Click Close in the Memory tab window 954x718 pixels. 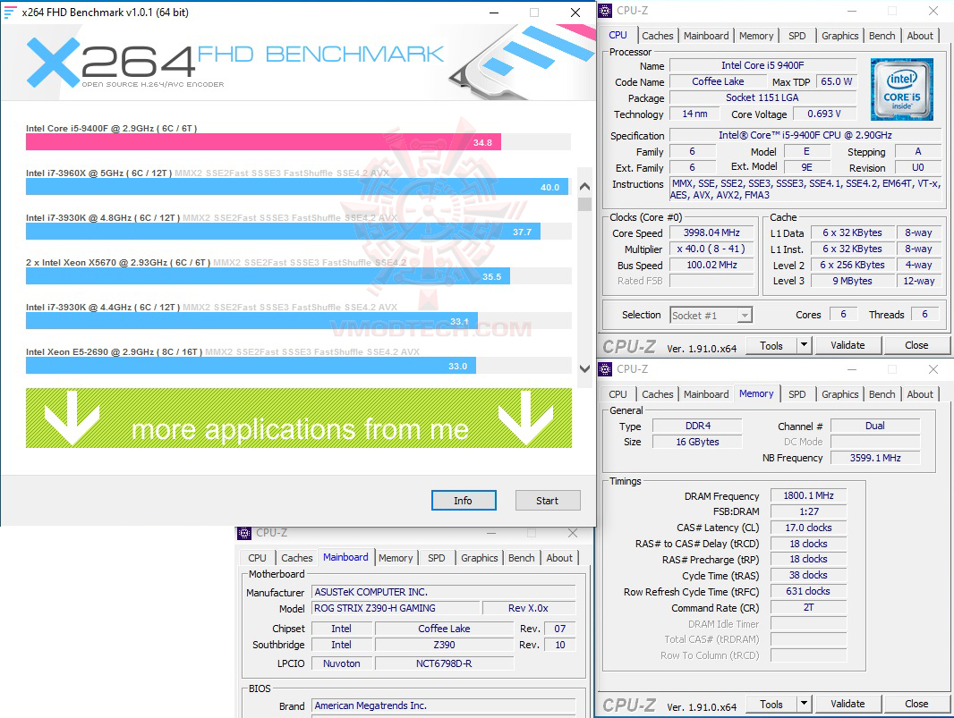(x=916, y=704)
